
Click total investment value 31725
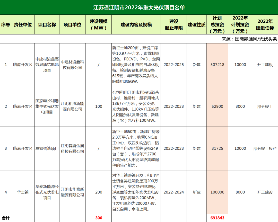pos(217,148)
